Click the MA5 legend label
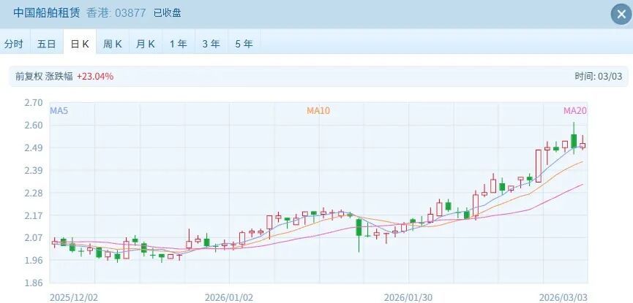The height and width of the screenshot is (303, 633). point(59,111)
